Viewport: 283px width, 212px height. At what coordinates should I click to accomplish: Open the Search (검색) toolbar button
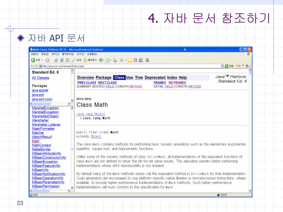77,60
